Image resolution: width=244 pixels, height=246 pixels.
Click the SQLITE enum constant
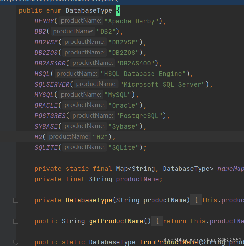[46, 147]
